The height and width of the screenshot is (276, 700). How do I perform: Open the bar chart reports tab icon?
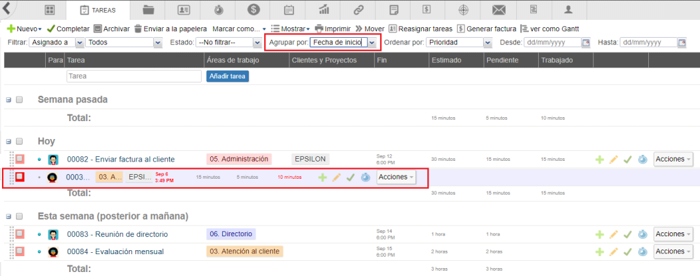[324, 10]
